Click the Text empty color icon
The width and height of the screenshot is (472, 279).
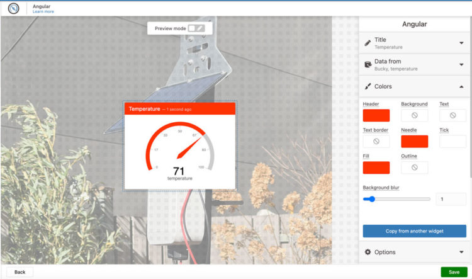pyautogui.click(x=452, y=115)
